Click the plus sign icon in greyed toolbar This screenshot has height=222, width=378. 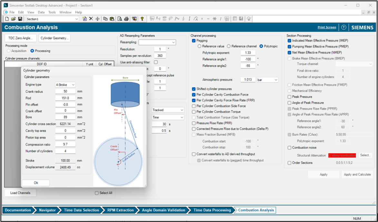click(202, 19)
